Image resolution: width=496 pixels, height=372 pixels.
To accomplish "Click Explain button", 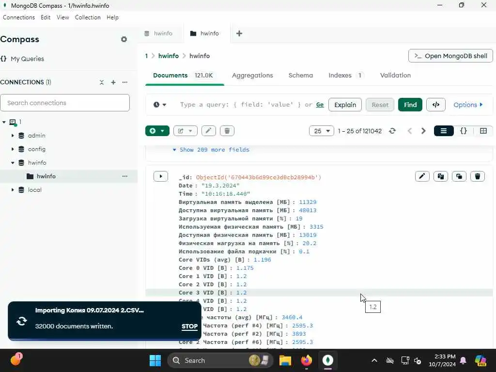I will (x=345, y=105).
